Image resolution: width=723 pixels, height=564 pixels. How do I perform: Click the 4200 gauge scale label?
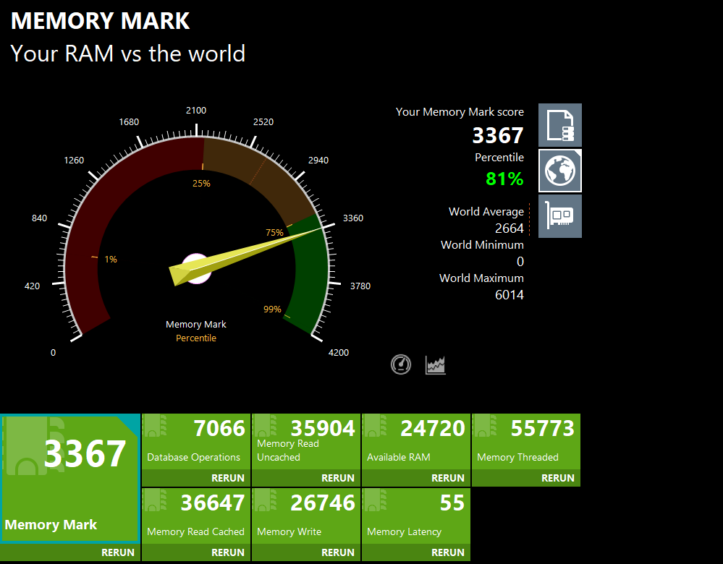(x=339, y=353)
